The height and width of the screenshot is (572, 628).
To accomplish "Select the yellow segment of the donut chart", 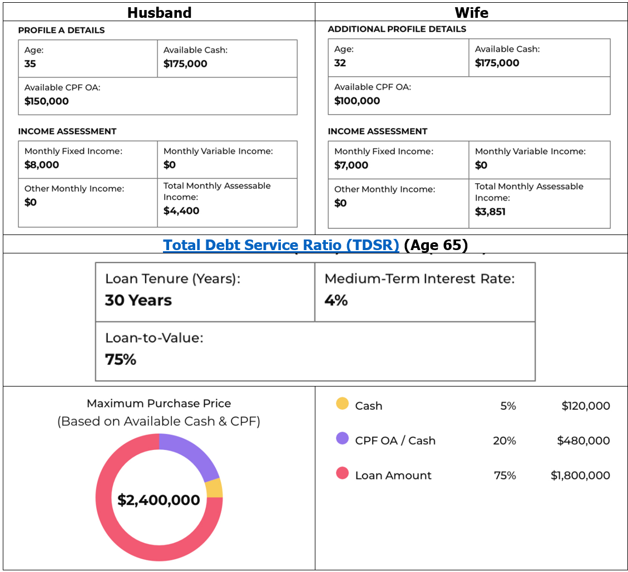I will click(x=214, y=488).
